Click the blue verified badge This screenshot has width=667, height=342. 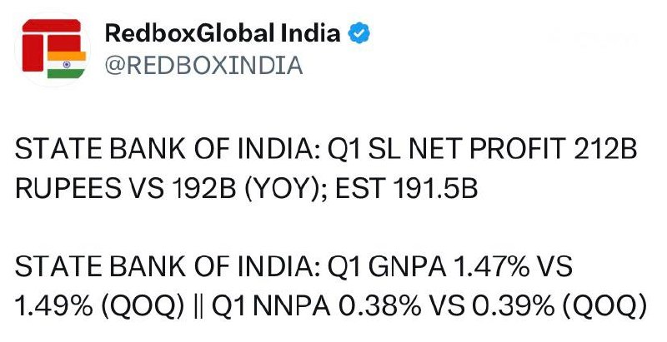tap(359, 33)
